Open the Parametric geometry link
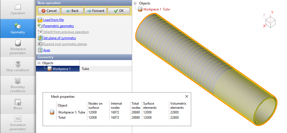Screen dimensions: 287x133 coord(58,26)
